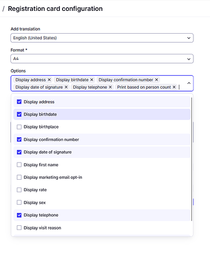Click the Registration card configuration heading
The width and height of the screenshot is (210, 259).
point(55,9)
